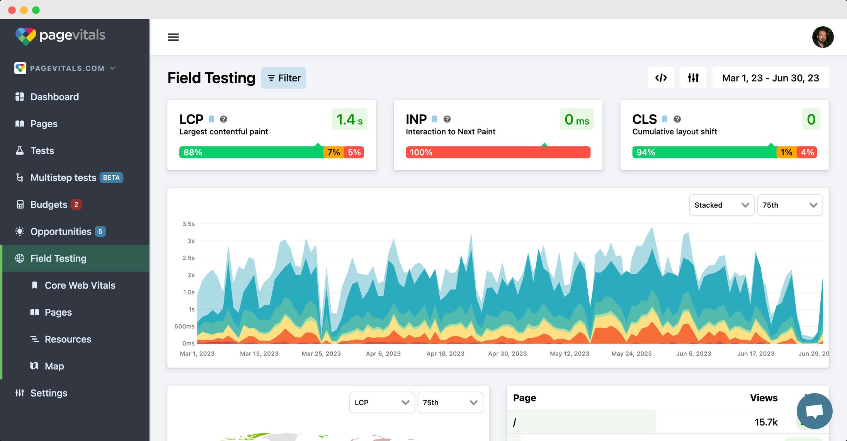The width and height of the screenshot is (847, 441).
Task: Open the embed code snippet icon
Action: (661, 78)
